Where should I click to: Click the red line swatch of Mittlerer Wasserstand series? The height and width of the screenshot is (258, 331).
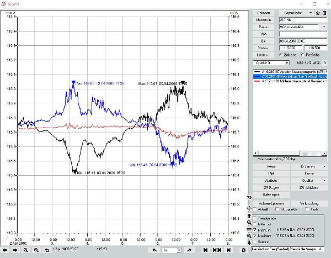coord(257,81)
